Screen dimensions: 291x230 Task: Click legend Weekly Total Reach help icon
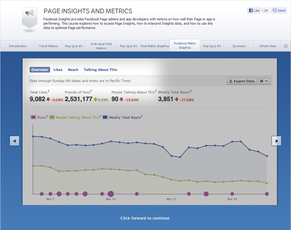point(141,117)
